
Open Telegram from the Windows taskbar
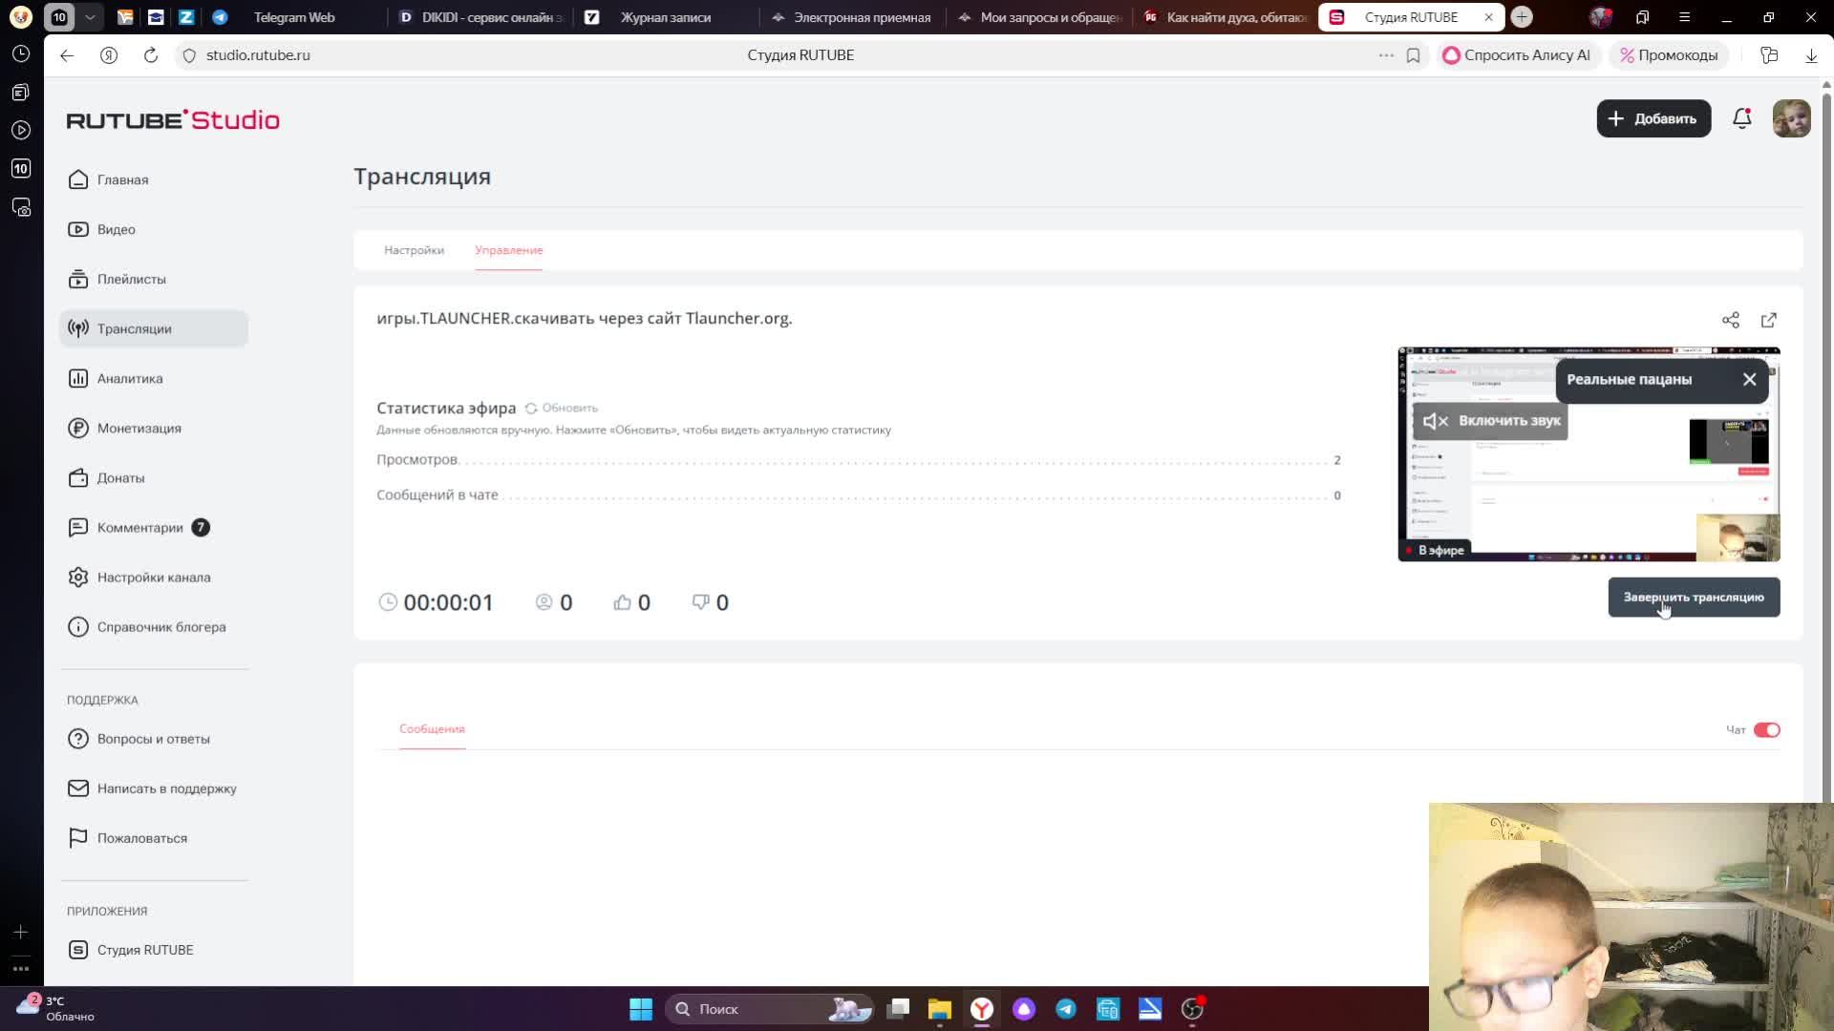[1066, 1009]
